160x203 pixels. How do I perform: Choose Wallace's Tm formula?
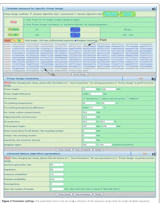pyautogui.click(x=127, y=99)
